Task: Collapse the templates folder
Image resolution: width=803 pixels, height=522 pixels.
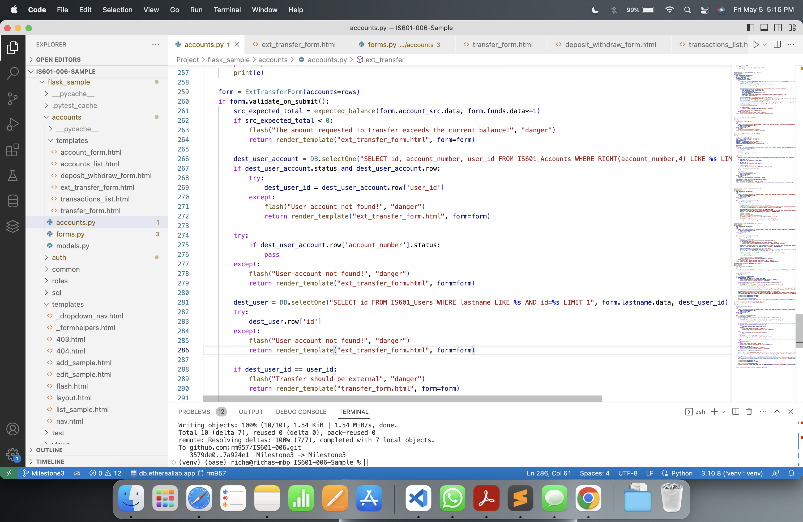Action: 72,141
